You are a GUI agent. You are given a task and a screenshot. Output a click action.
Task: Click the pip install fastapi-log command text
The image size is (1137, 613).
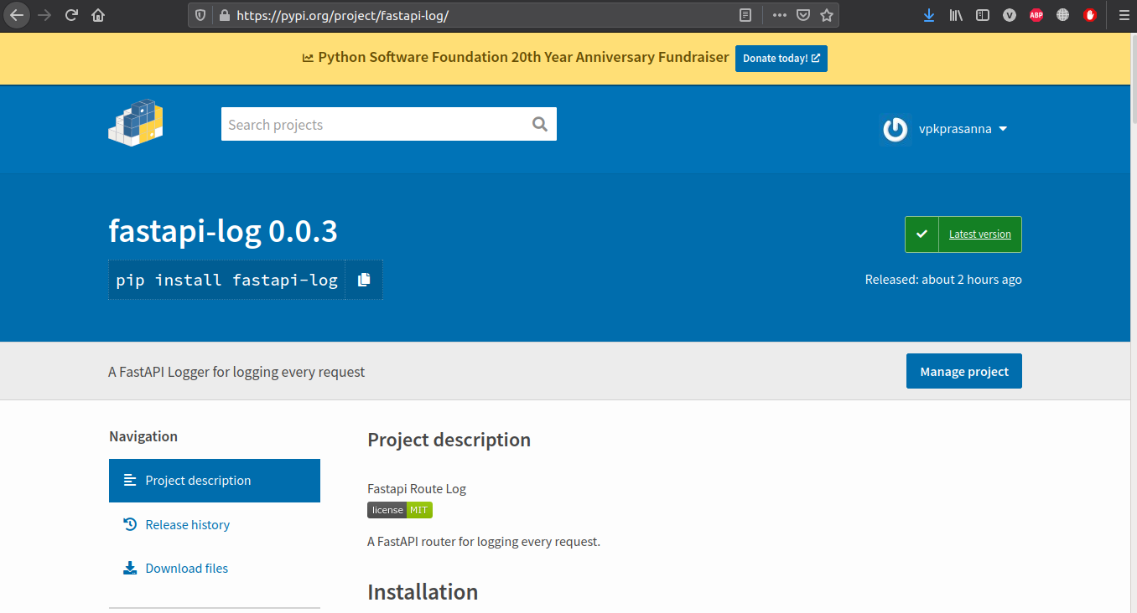(227, 280)
